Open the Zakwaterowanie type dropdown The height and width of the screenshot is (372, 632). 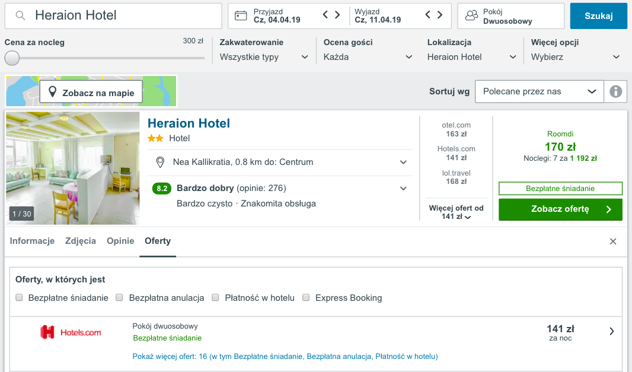click(x=264, y=57)
